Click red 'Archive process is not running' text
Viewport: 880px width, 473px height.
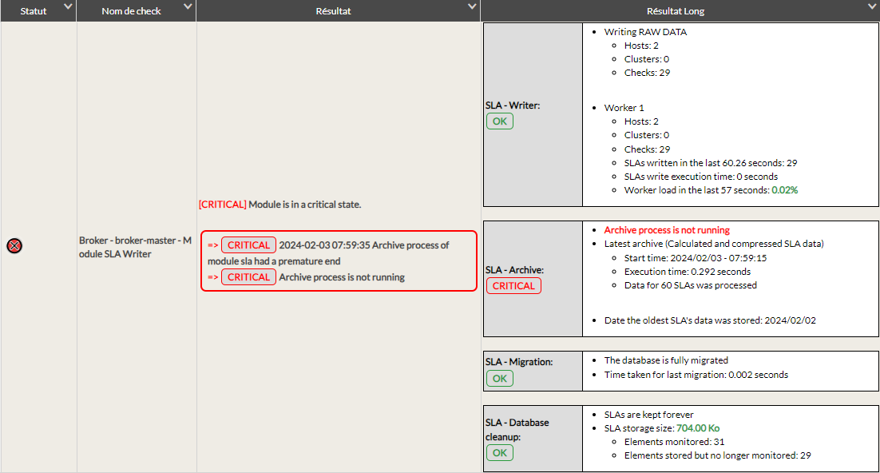click(667, 230)
